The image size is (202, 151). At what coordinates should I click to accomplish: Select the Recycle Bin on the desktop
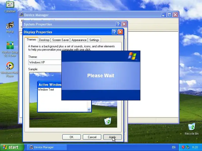(x=192, y=129)
